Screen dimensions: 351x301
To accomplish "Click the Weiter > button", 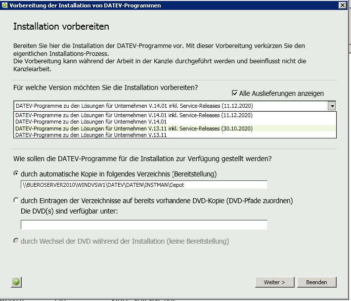I will 275,282.
